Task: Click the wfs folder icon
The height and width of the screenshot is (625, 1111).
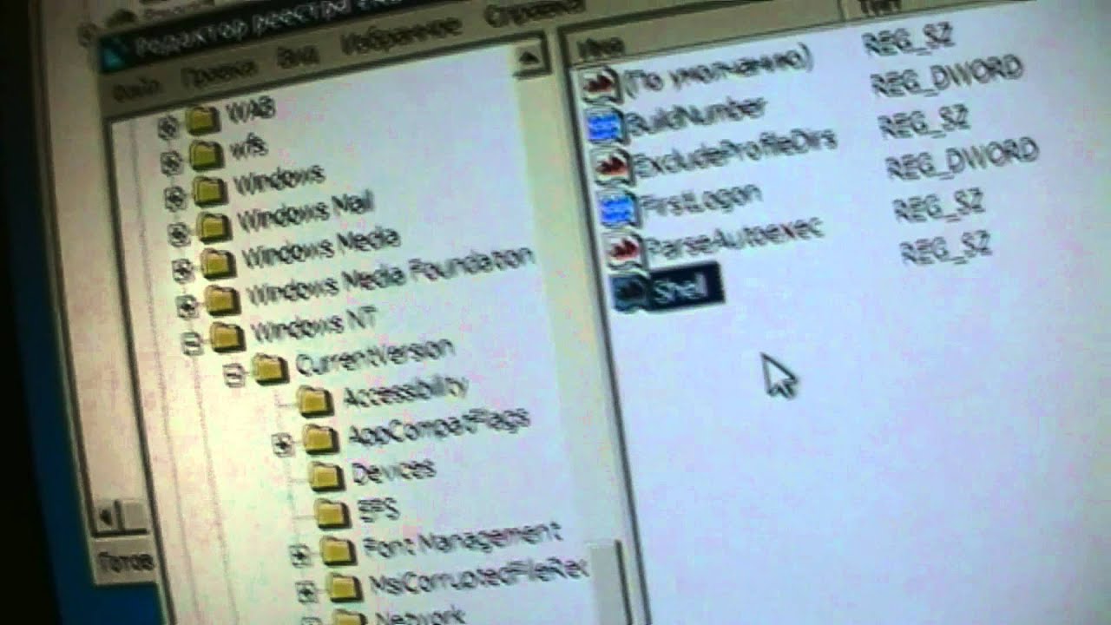Action: pos(207,155)
